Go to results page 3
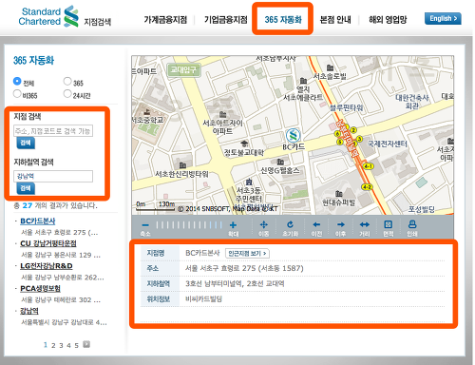Image resolution: width=475 pixels, height=365 pixels. click(x=61, y=345)
